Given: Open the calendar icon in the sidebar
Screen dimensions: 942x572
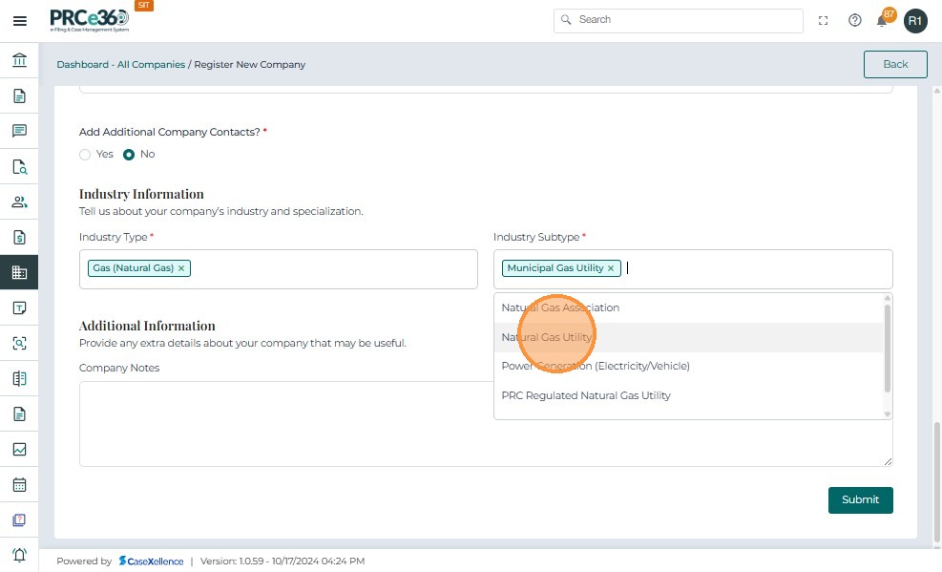Looking at the screenshot, I should click(x=19, y=485).
